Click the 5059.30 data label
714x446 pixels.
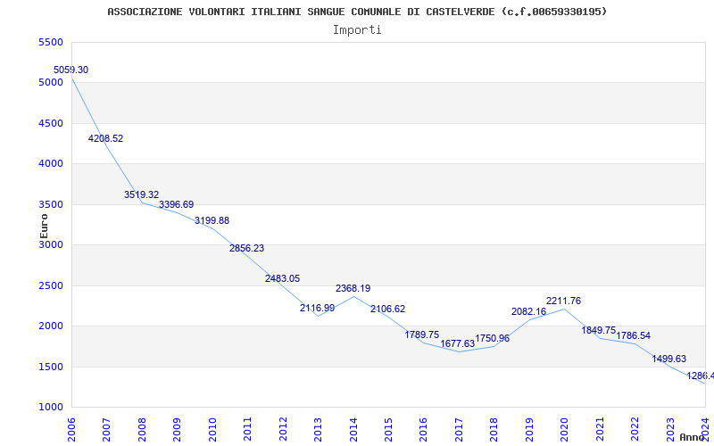(71, 70)
